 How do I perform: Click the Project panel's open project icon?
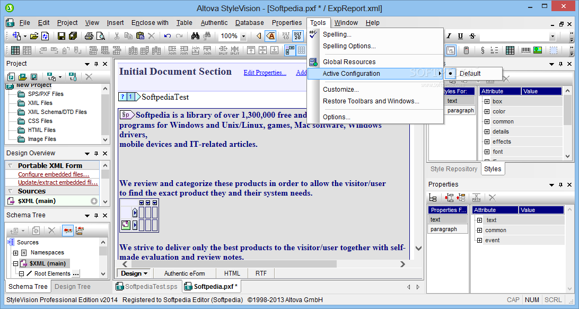(x=22, y=77)
